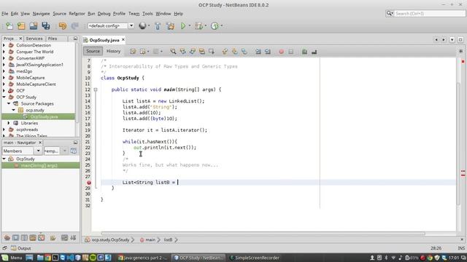The height and width of the screenshot is (262, 467).
Task: Collapse main method fold on line 12
Action: 96,90
